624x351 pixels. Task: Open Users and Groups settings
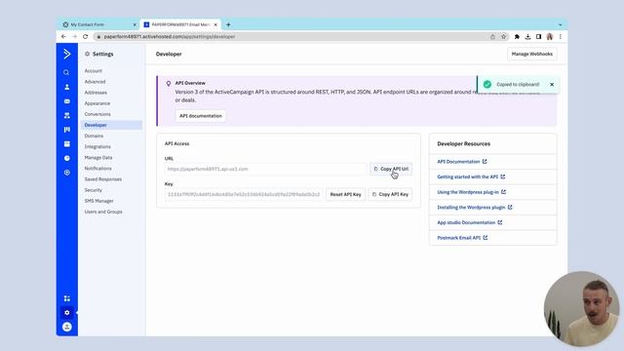(103, 212)
